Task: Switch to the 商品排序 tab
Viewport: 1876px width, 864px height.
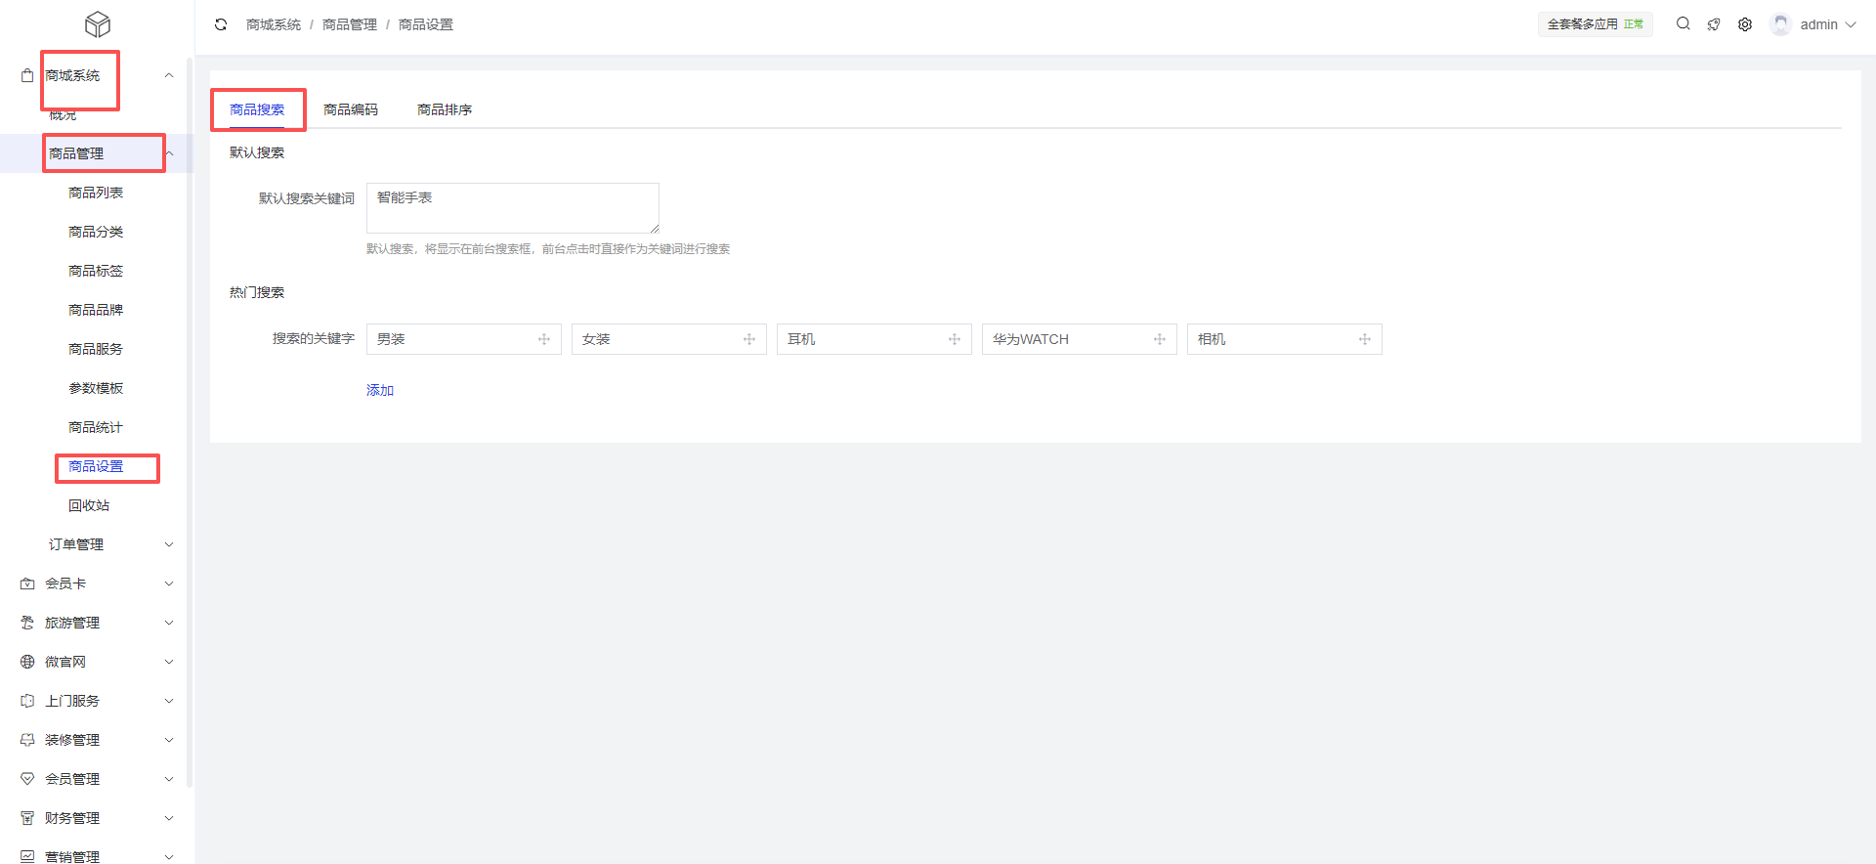Action: 445,109
